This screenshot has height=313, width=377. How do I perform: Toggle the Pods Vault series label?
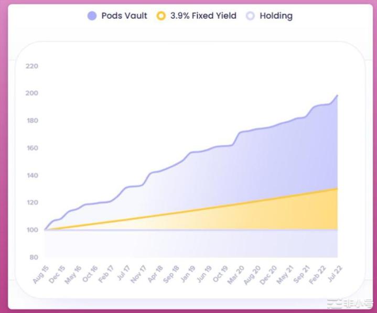(124, 16)
